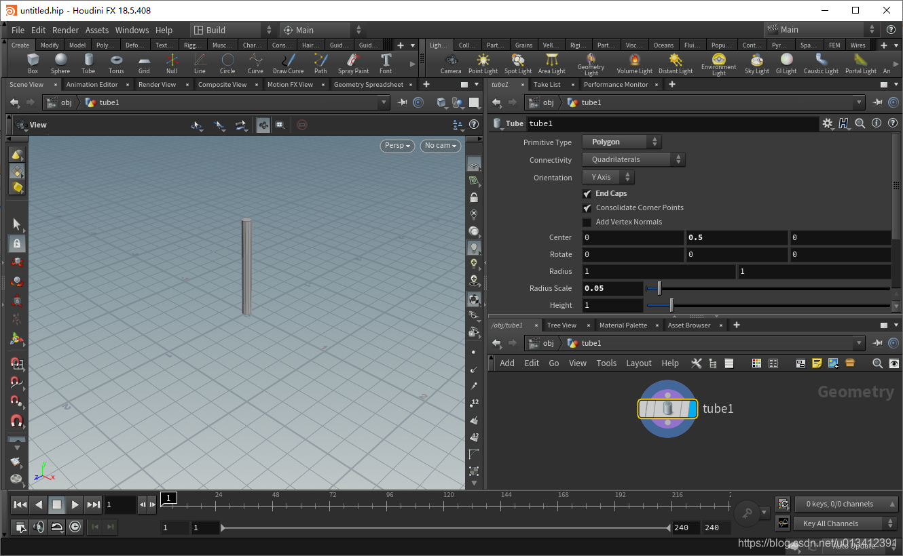Click the Center Y value field

point(737,238)
